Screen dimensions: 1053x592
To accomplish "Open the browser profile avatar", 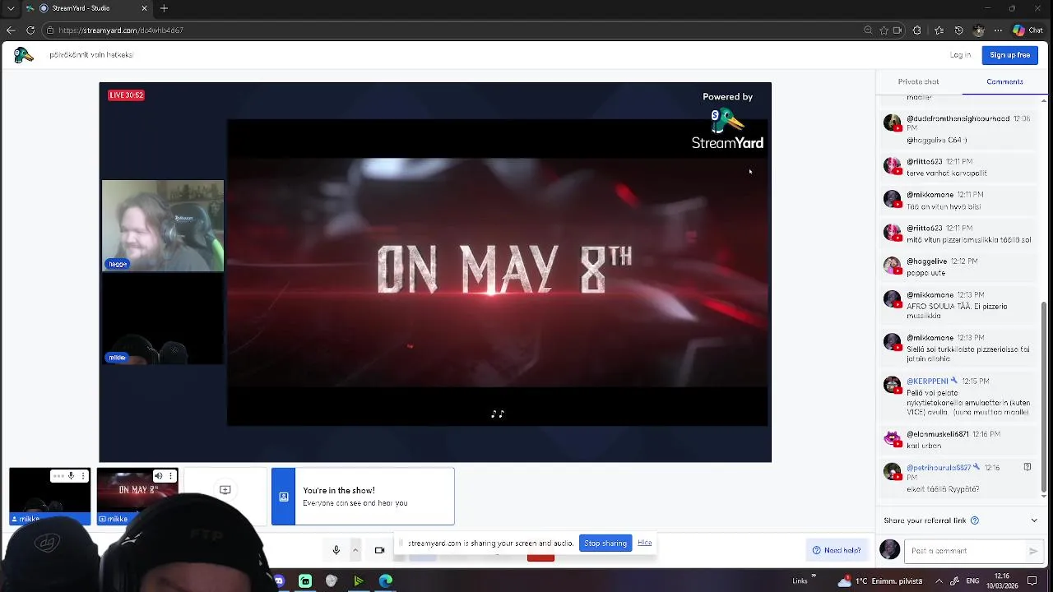I will (978, 30).
